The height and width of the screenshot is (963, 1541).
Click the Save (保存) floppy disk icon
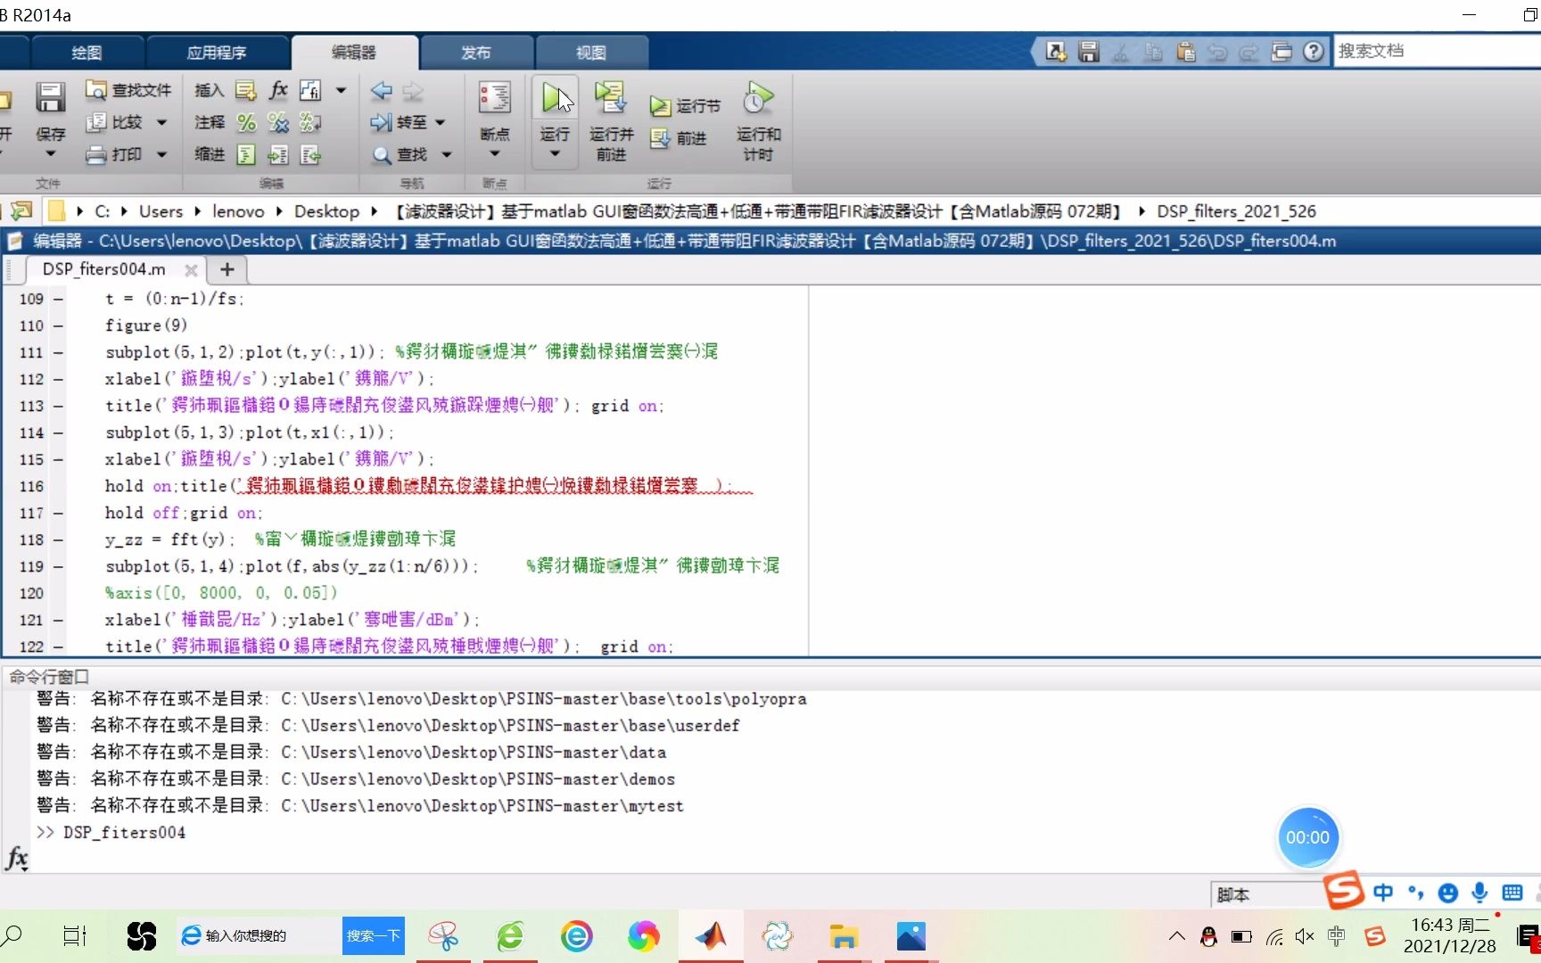pyautogui.click(x=50, y=98)
